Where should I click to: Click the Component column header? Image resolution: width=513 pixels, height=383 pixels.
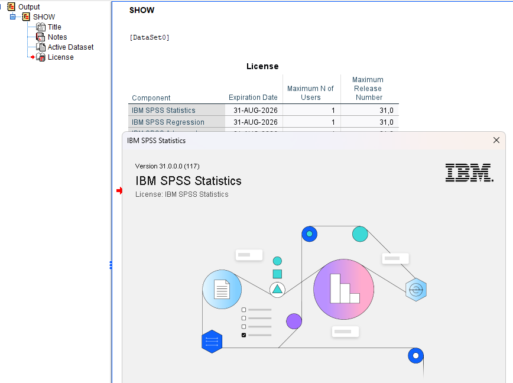point(151,98)
